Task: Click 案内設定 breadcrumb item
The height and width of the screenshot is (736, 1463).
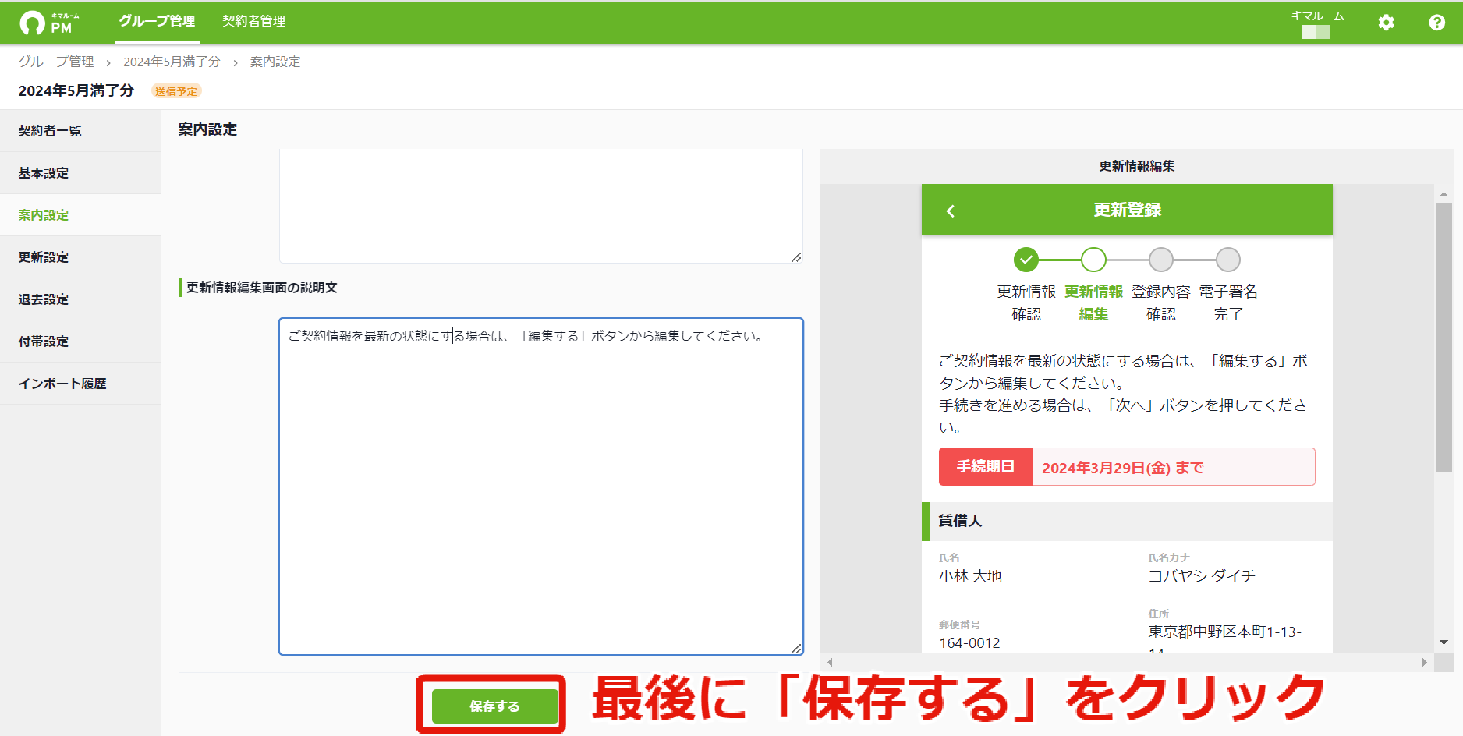Action: [275, 62]
